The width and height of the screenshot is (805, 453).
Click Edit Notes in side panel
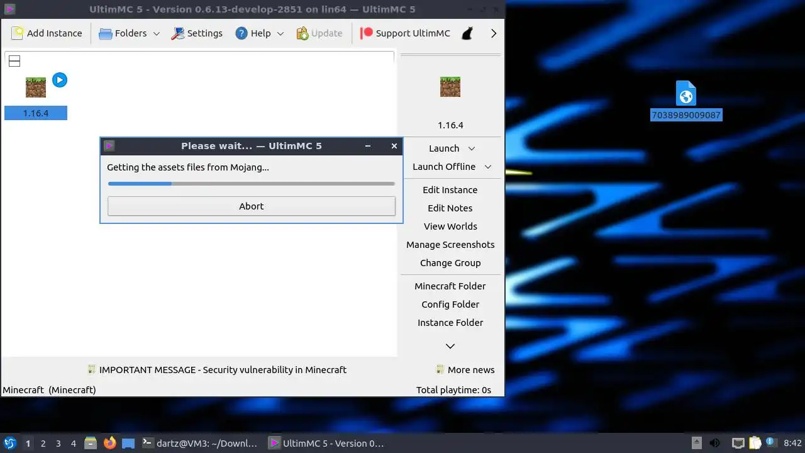pos(450,208)
